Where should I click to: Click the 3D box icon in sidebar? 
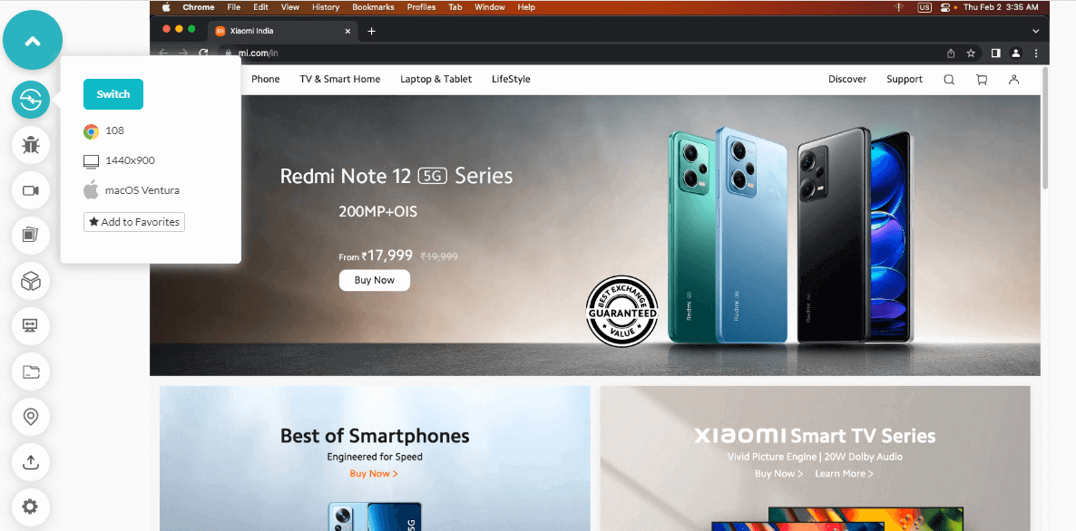pos(31,280)
